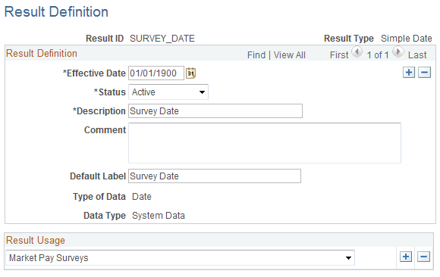Viewport: 440px width, 277px height.
Task: Go to previous row arrow icon
Action: pos(357,52)
